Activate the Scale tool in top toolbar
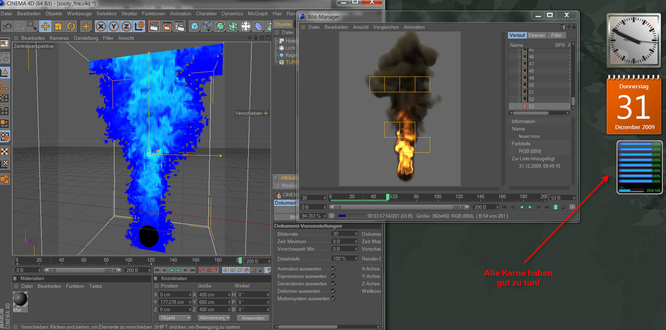Image resolution: width=666 pixels, height=330 pixels. tap(58, 26)
